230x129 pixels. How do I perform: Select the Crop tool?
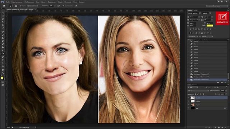click(x=3, y=25)
